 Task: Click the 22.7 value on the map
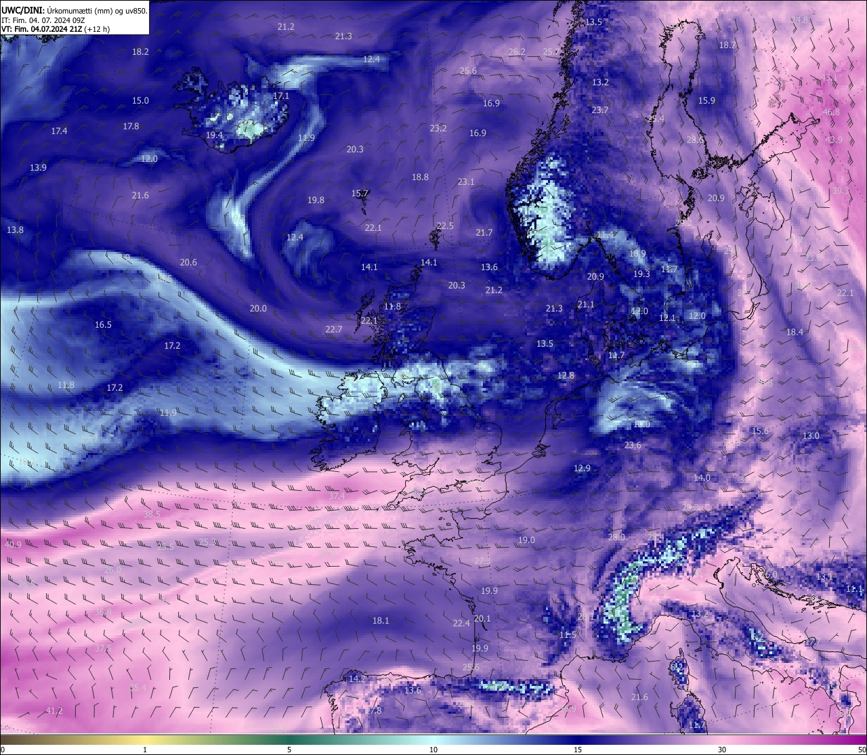tap(333, 329)
